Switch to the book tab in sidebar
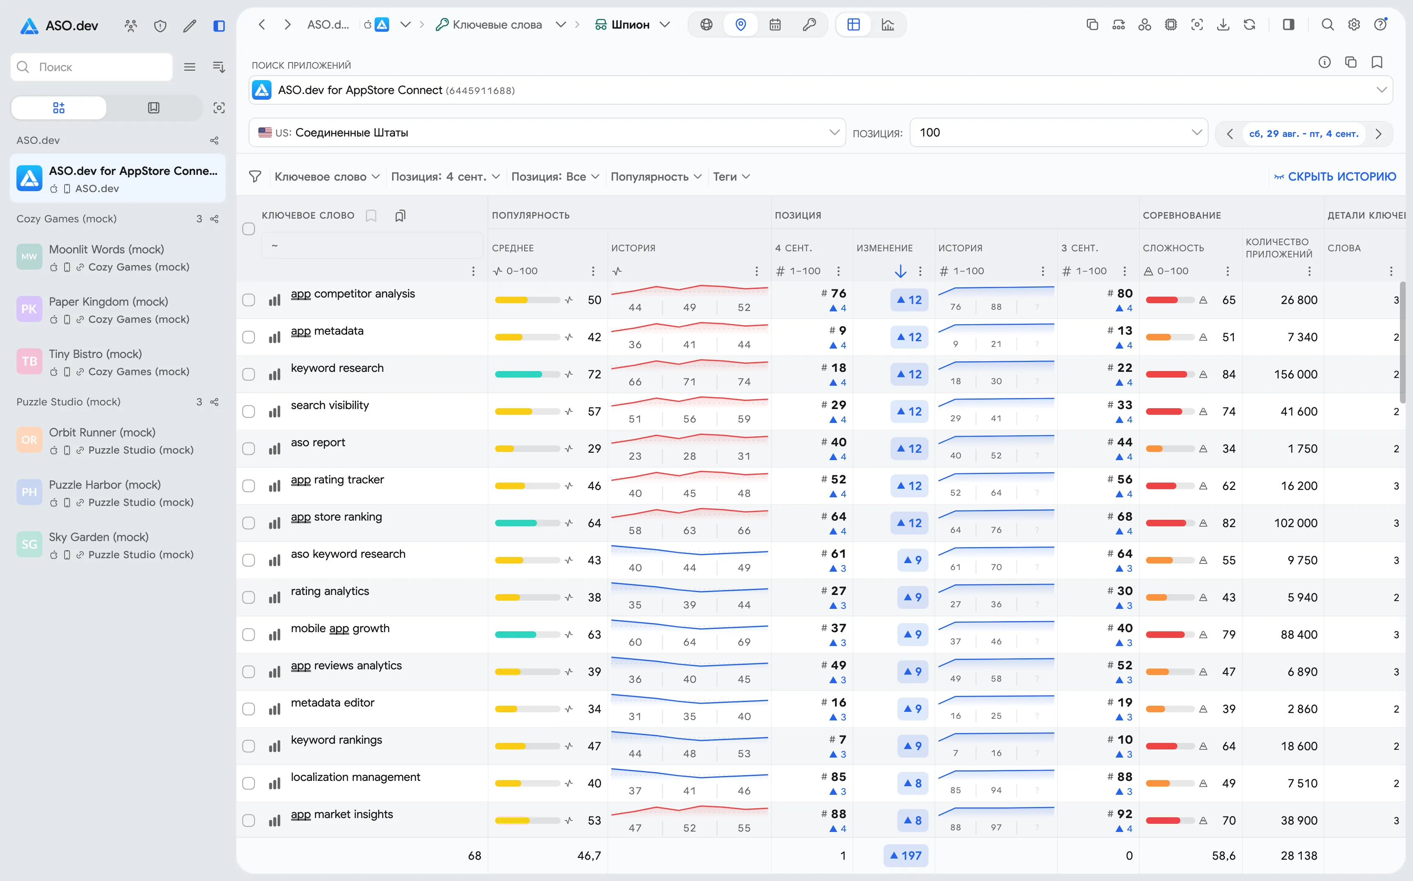 pos(153,108)
